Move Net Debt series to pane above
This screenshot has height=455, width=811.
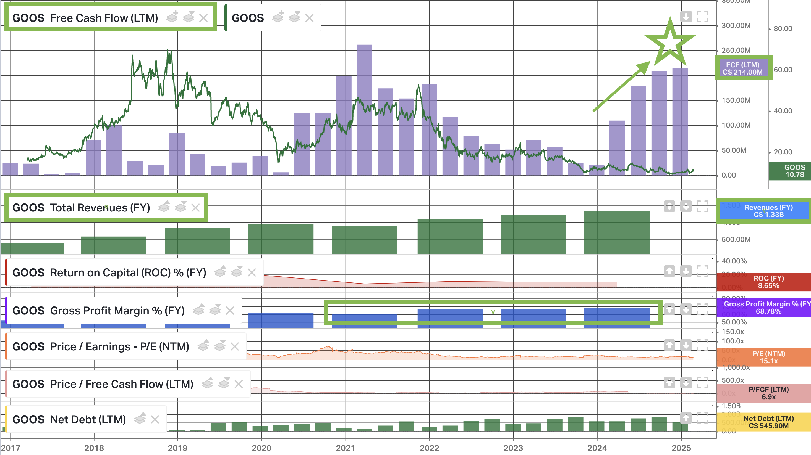tap(140, 418)
